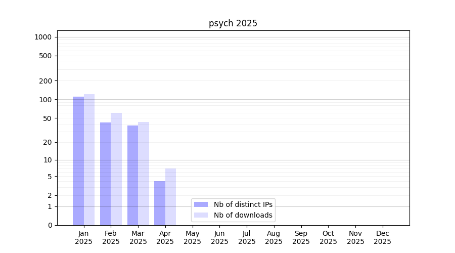The width and height of the screenshot is (455, 253).
Task: Click the March distinct IPs bar
Action: click(x=132, y=175)
